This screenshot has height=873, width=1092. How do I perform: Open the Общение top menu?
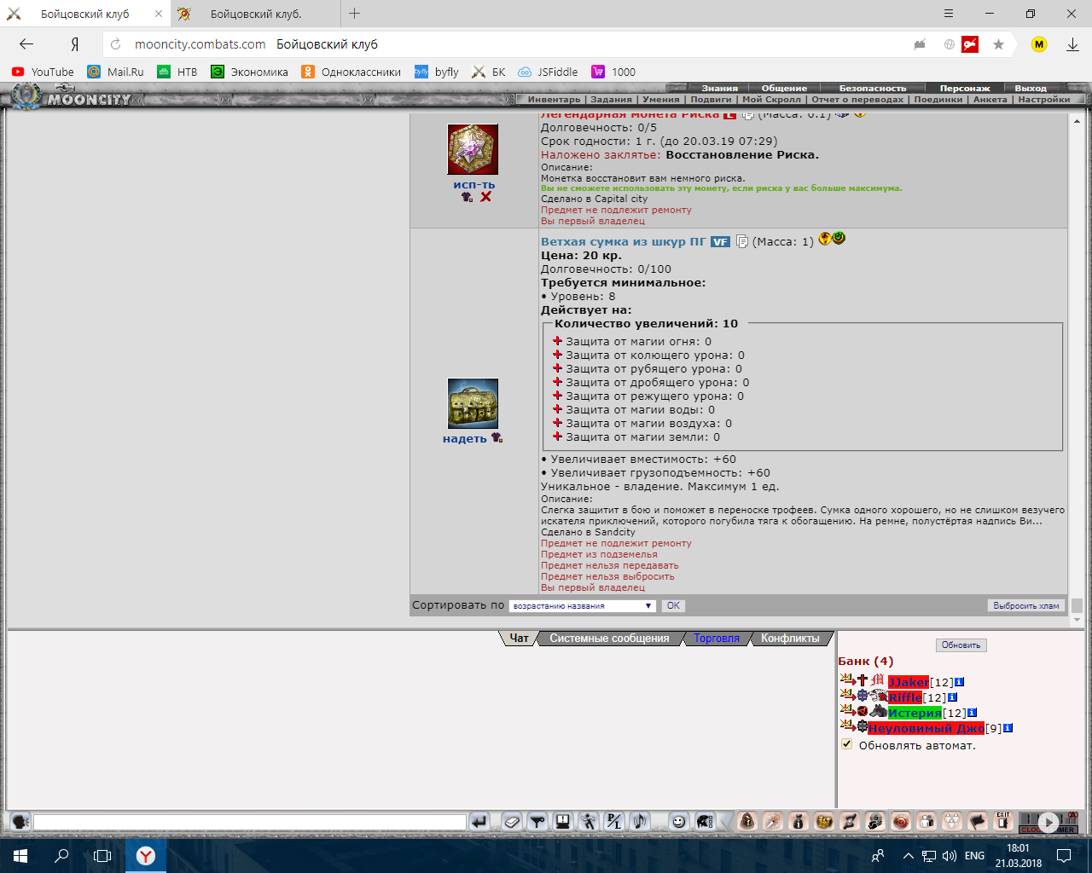tap(784, 88)
